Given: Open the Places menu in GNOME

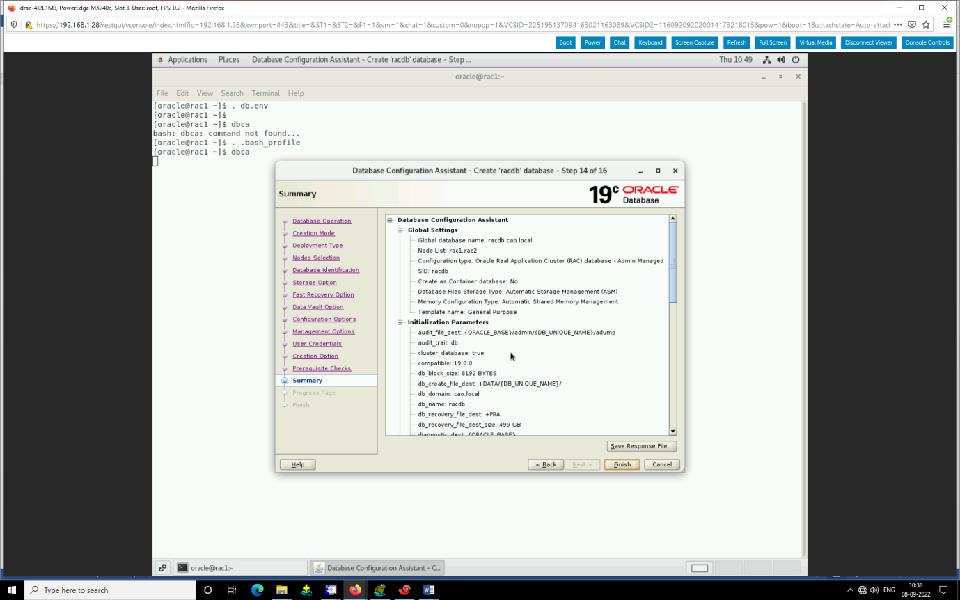Looking at the screenshot, I should click(x=229, y=60).
